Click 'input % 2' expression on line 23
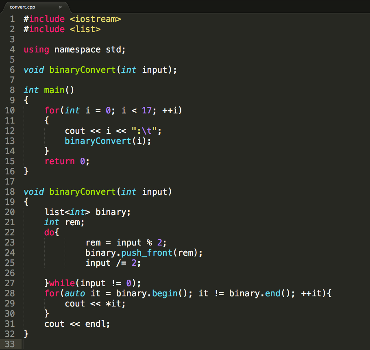 [x=139, y=243]
